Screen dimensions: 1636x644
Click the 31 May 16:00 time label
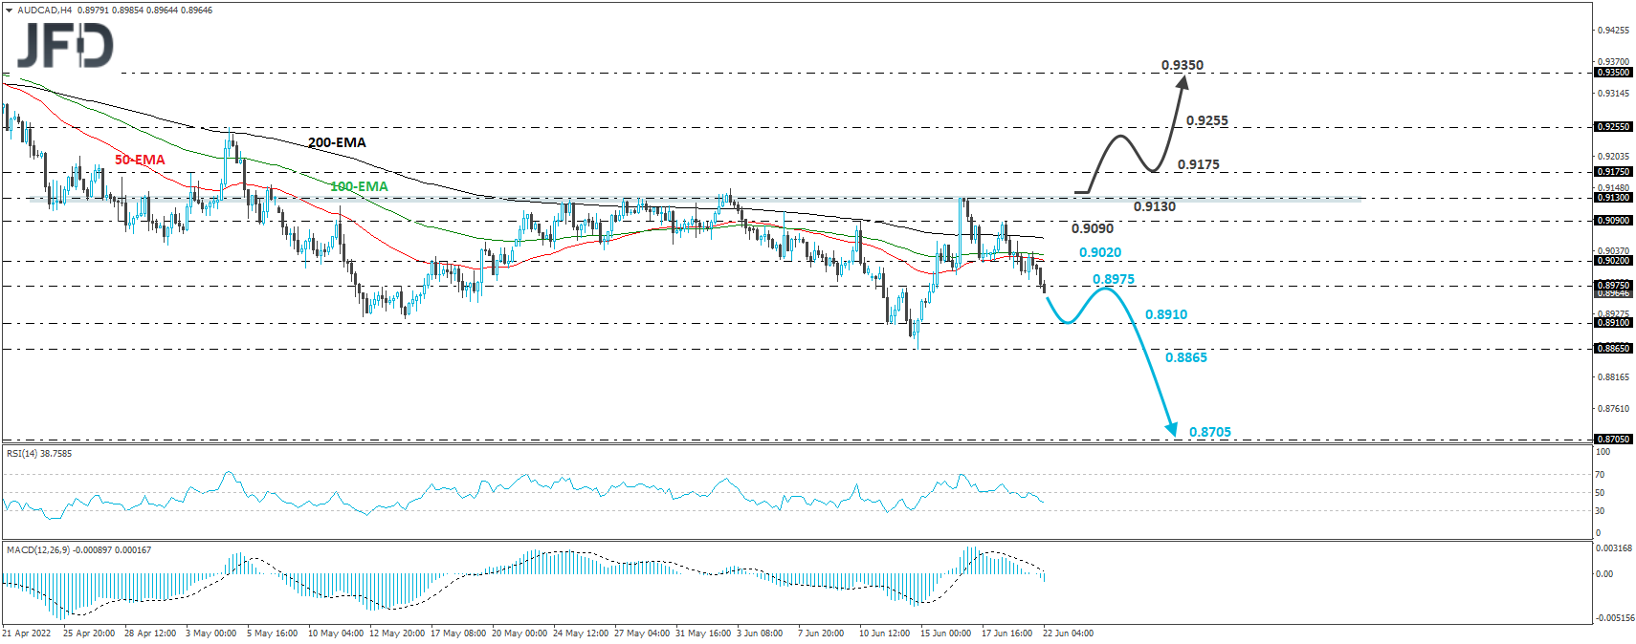coord(703,633)
